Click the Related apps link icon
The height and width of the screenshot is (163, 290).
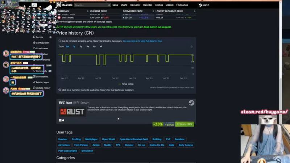[34, 82]
